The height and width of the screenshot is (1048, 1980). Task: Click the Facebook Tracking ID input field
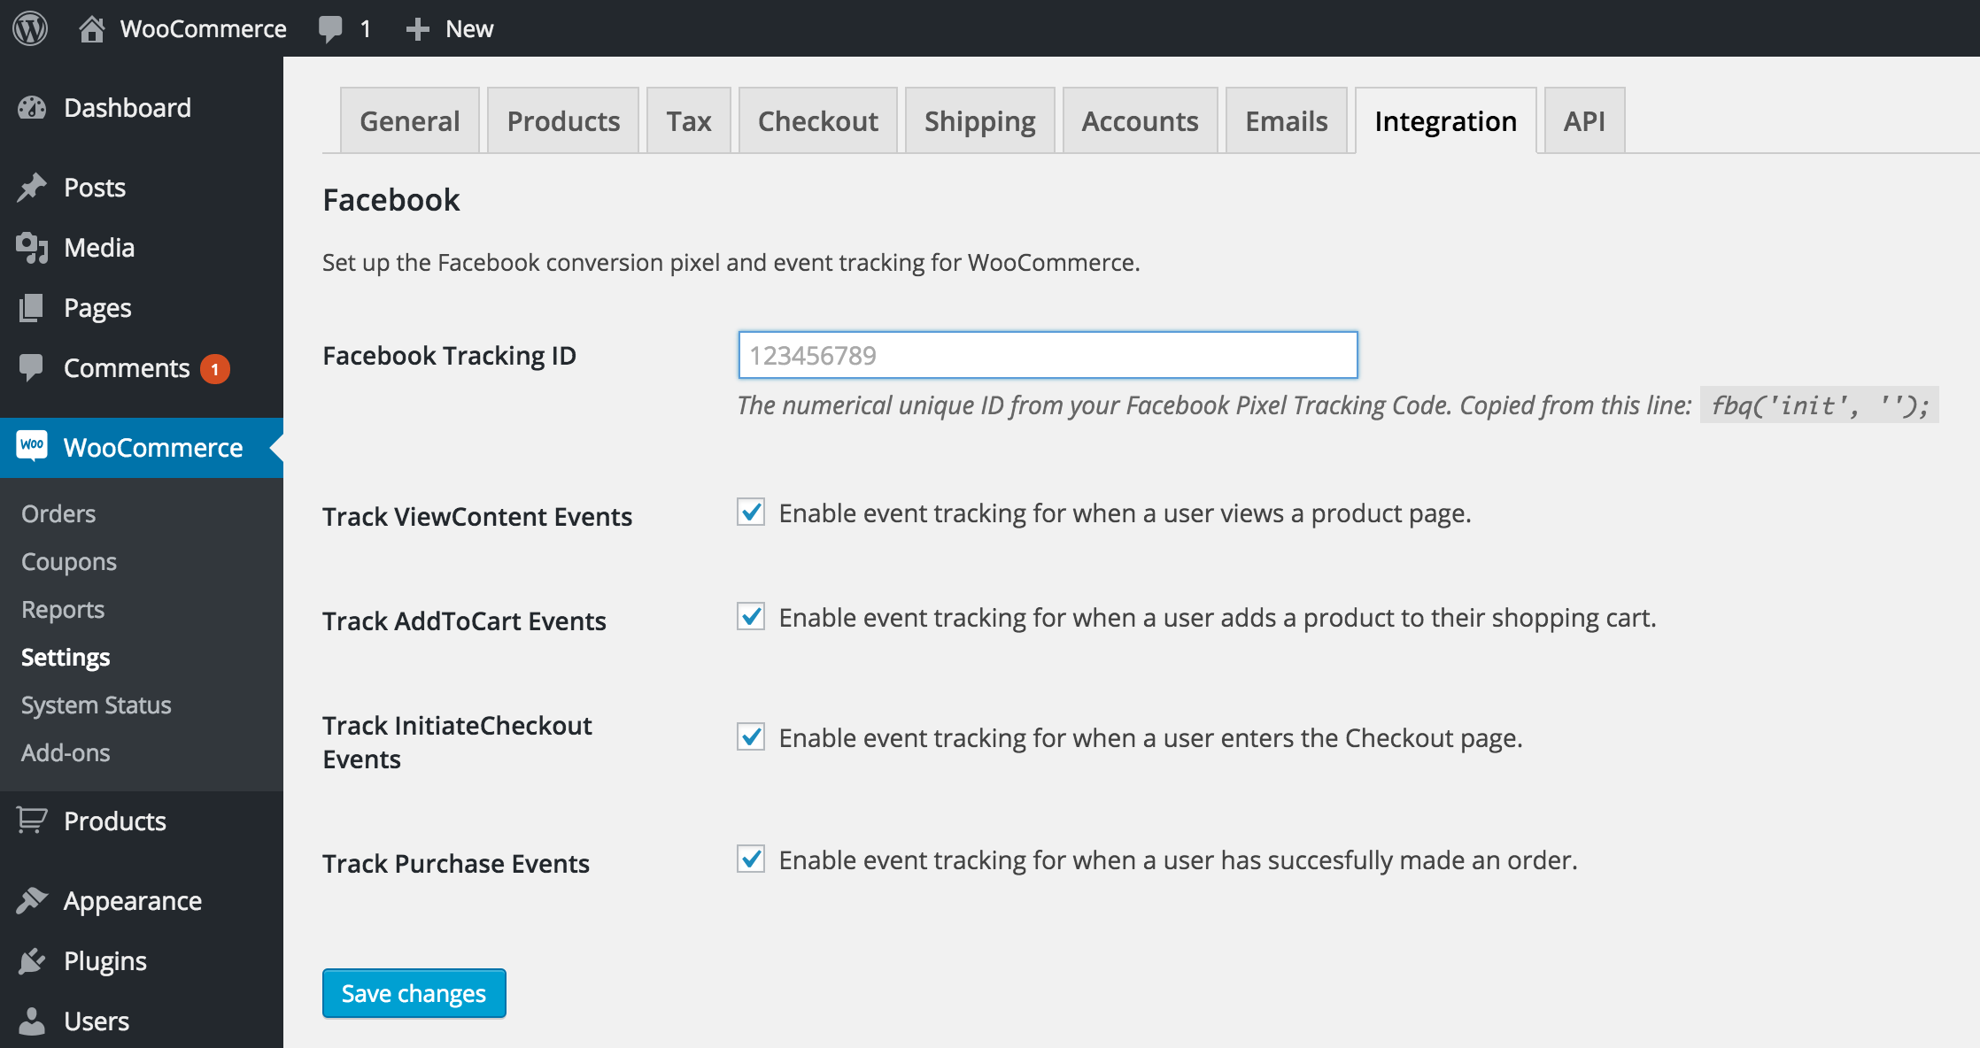(1047, 355)
